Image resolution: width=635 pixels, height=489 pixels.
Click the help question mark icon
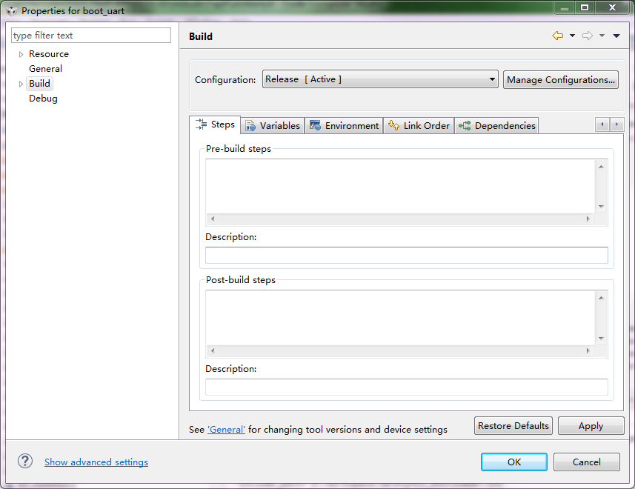point(25,461)
